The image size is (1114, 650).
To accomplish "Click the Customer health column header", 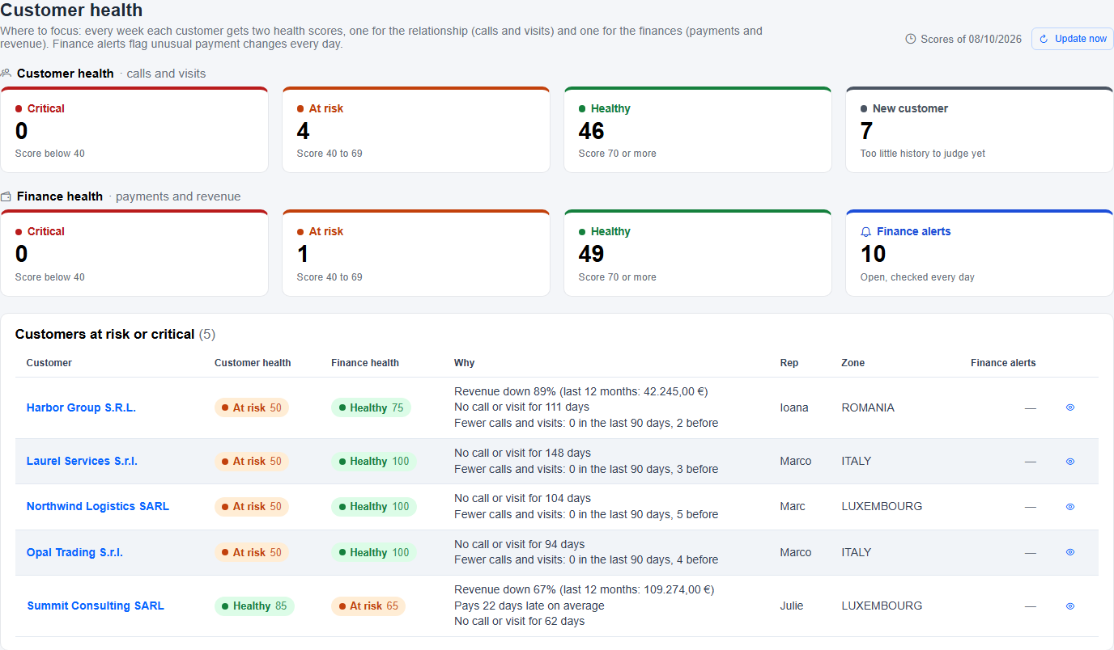I will pos(253,363).
